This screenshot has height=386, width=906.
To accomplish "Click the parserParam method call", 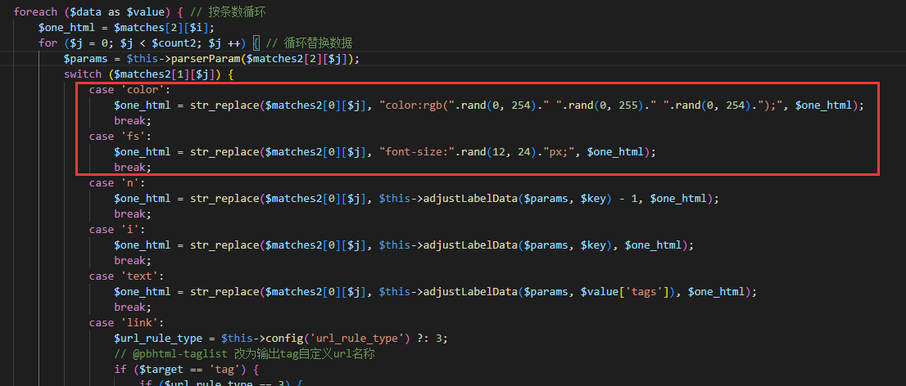I will point(205,58).
